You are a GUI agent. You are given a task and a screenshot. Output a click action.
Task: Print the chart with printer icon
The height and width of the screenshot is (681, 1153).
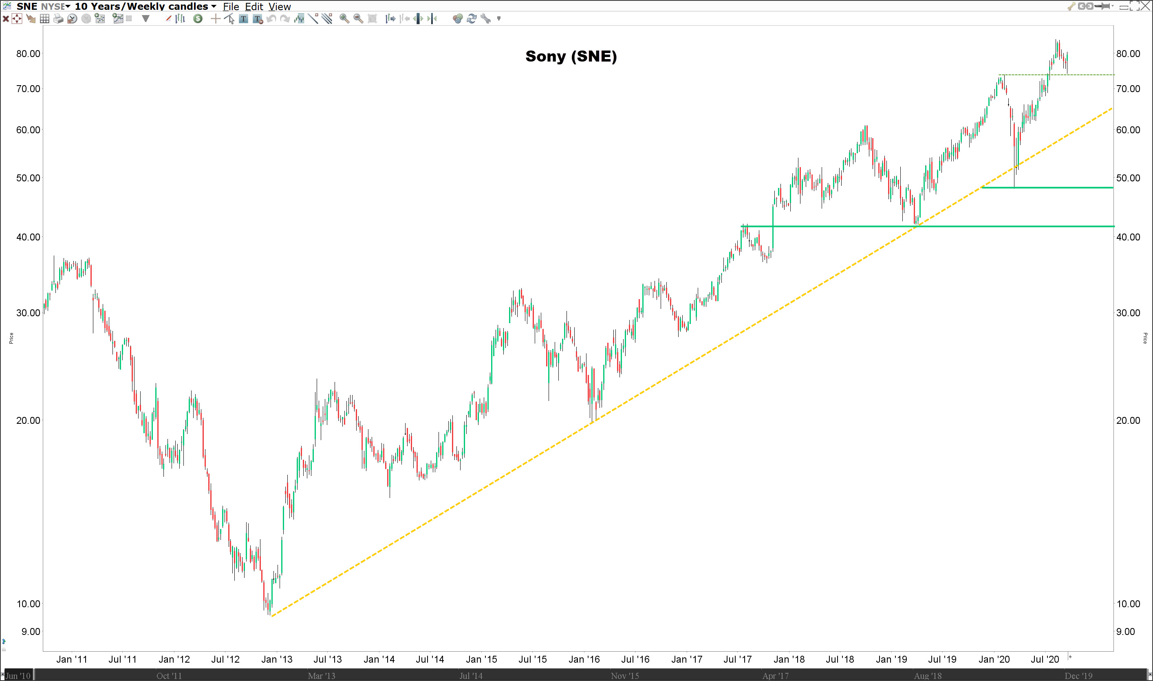coord(58,19)
